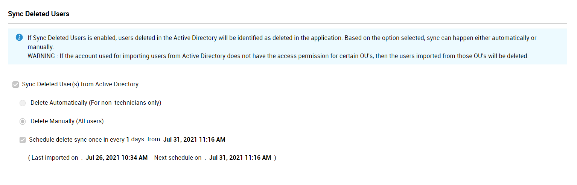Click "Schedule delete sync once in every" text

click(76, 139)
